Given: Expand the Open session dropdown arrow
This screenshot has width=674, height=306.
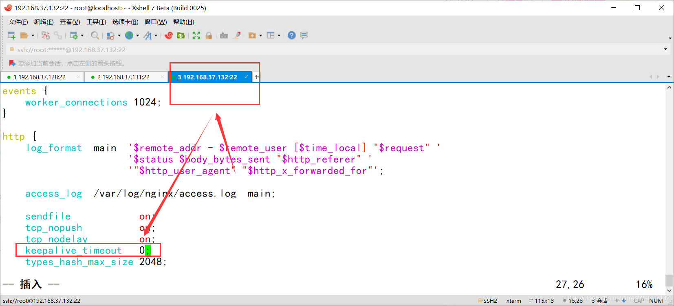Looking at the screenshot, I should point(33,35).
